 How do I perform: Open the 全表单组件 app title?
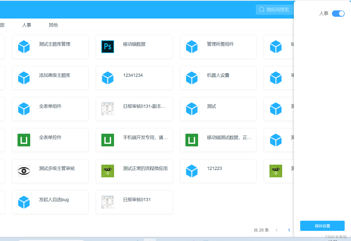tap(50, 106)
